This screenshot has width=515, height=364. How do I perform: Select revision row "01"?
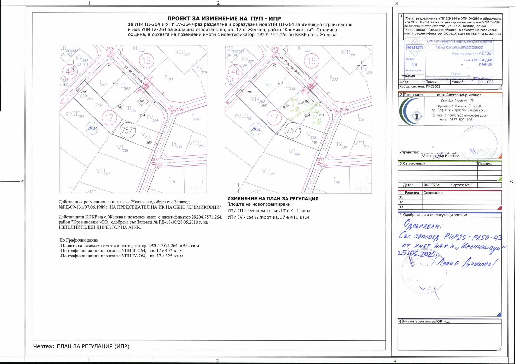[450, 197]
